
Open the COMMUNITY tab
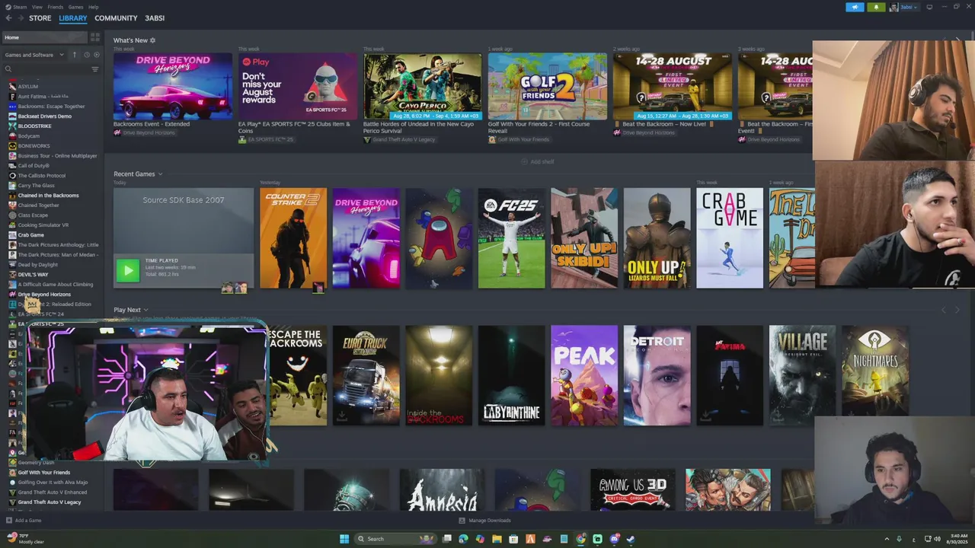tap(116, 18)
